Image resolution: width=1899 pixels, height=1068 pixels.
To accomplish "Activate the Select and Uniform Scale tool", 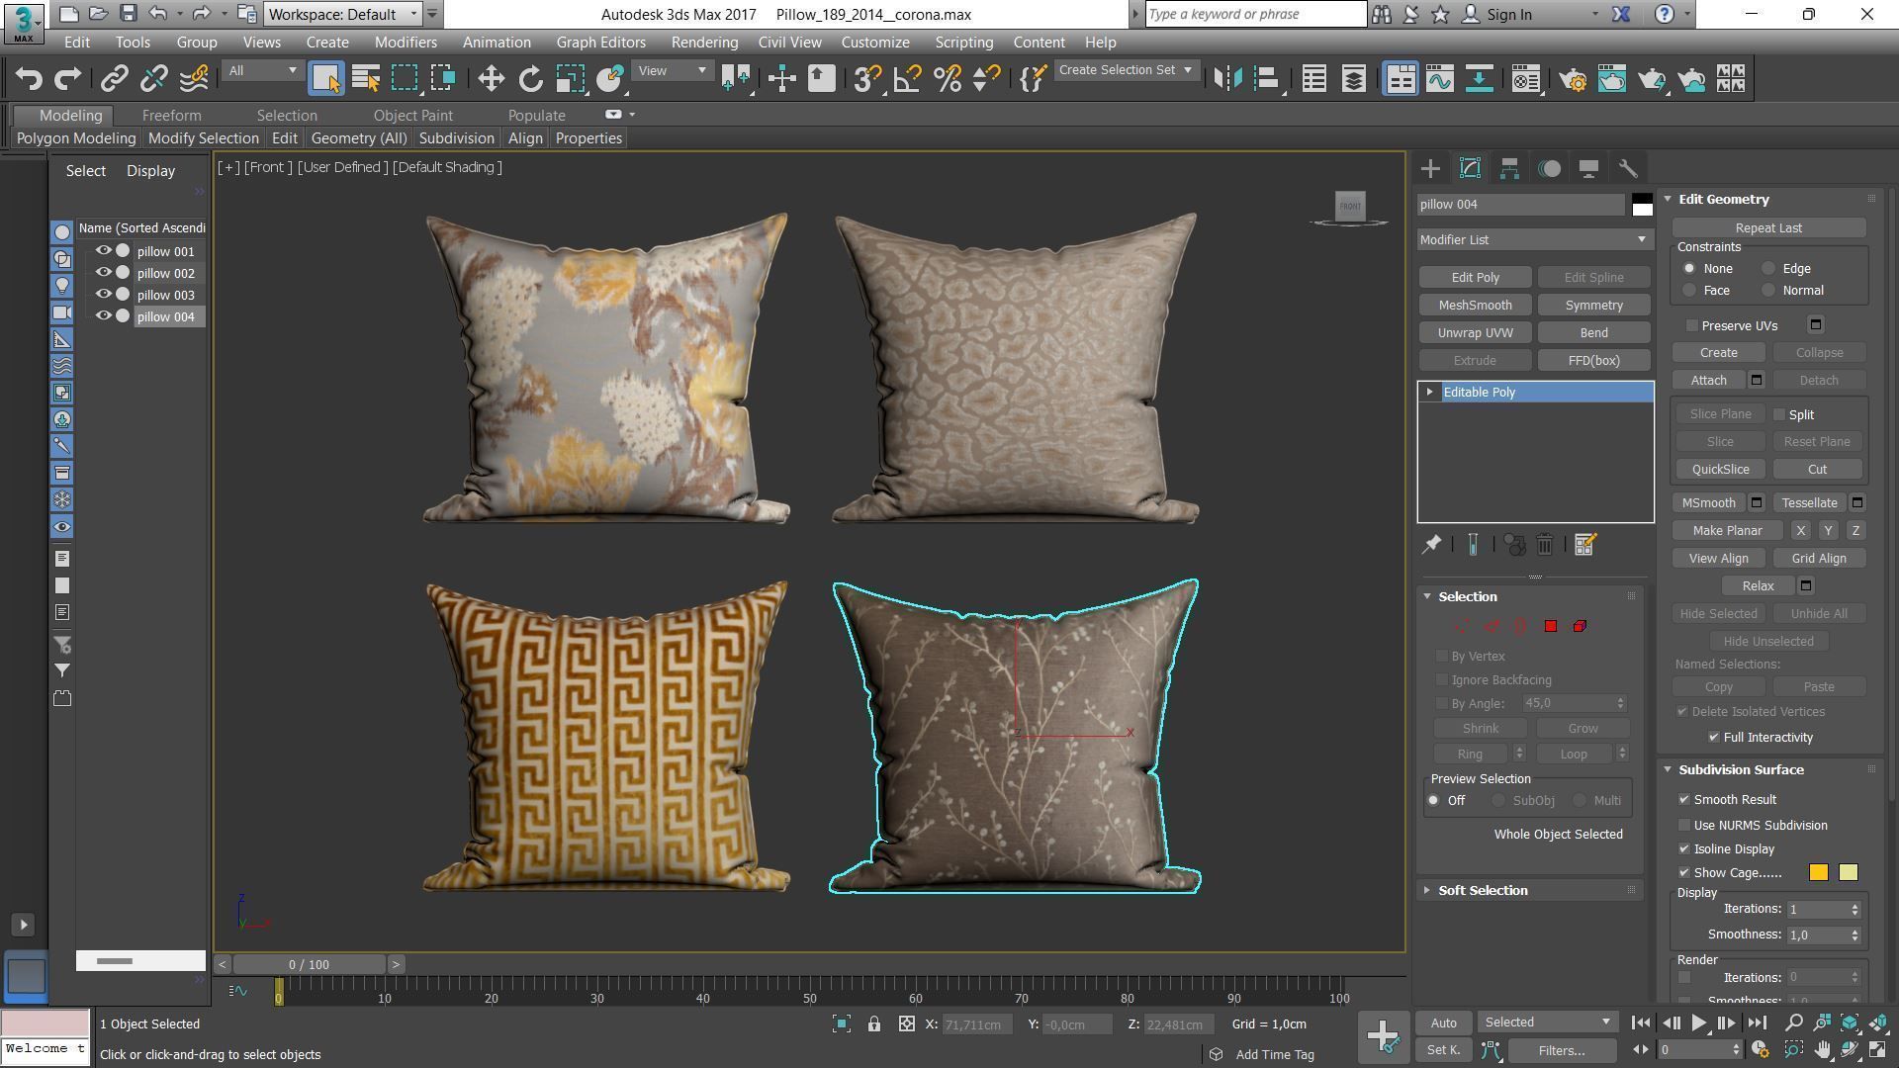I will (570, 78).
